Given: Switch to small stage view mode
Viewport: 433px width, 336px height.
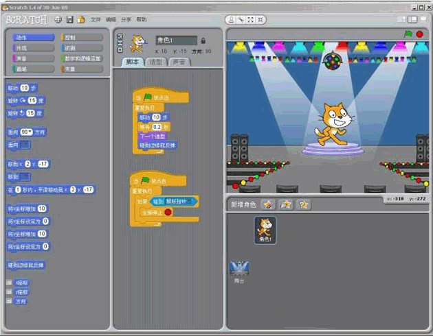Looking at the screenshot, I should click(402, 19).
